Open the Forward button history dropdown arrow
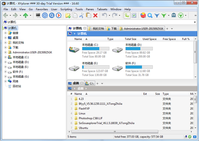Viewport: 199px width, 141px height. (20, 15)
